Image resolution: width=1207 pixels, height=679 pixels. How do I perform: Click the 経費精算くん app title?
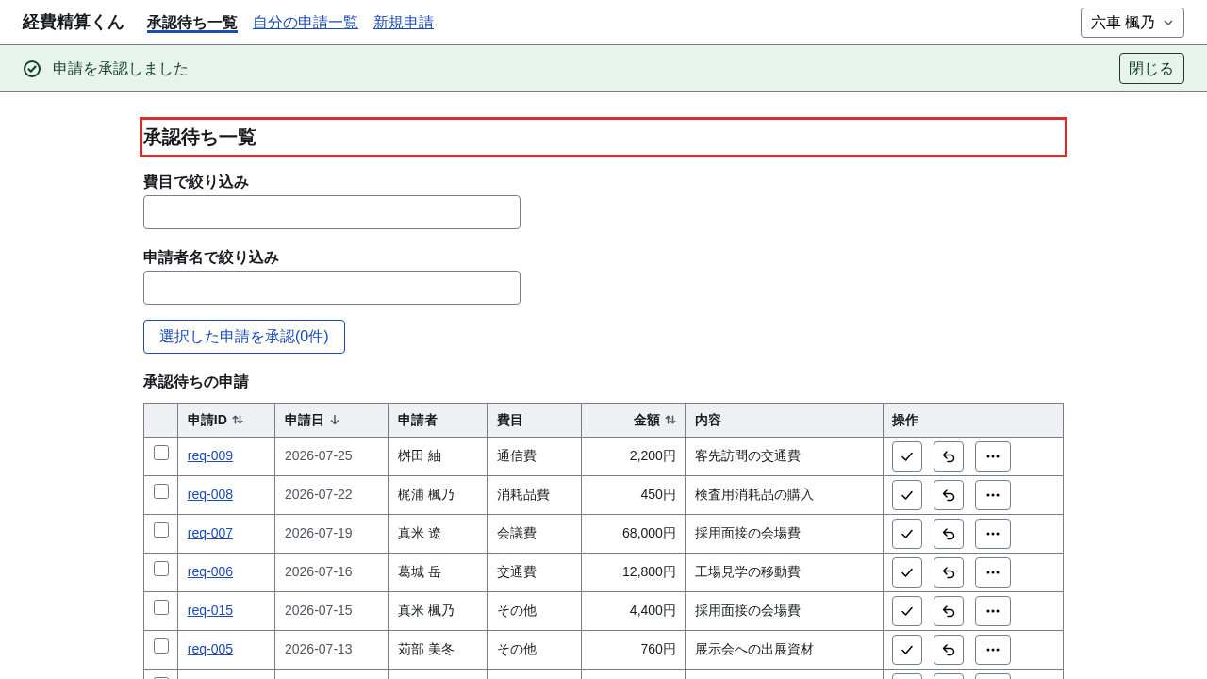click(x=74, y=23)
